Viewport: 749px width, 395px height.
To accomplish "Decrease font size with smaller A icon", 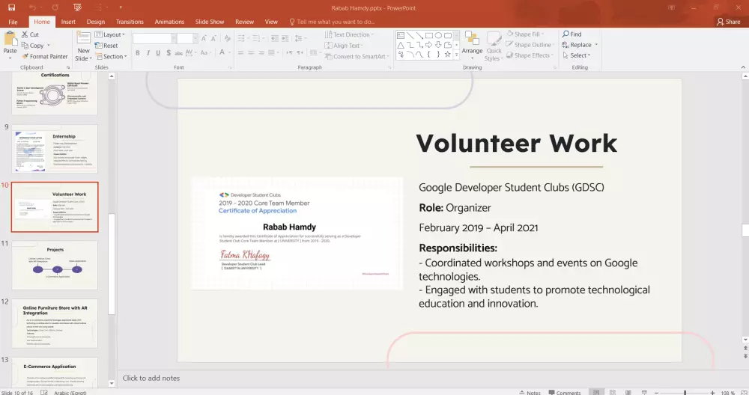I will (213, 38).
